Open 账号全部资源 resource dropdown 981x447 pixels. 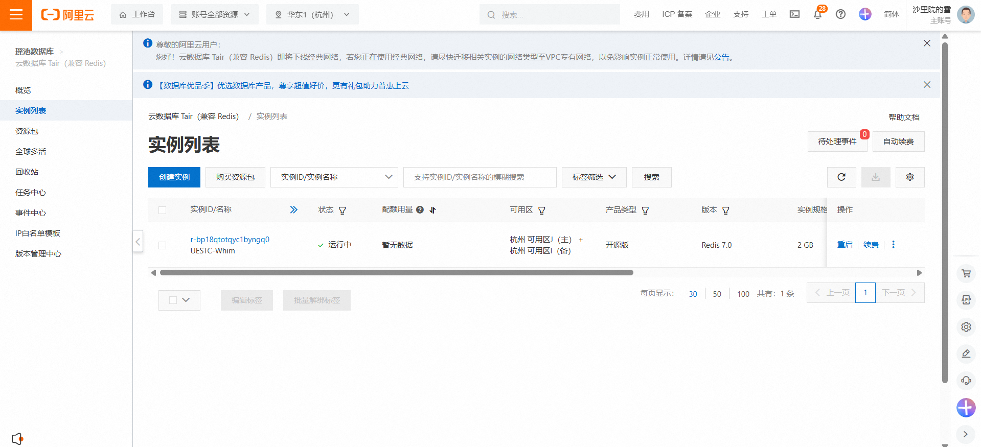[215, 14]
